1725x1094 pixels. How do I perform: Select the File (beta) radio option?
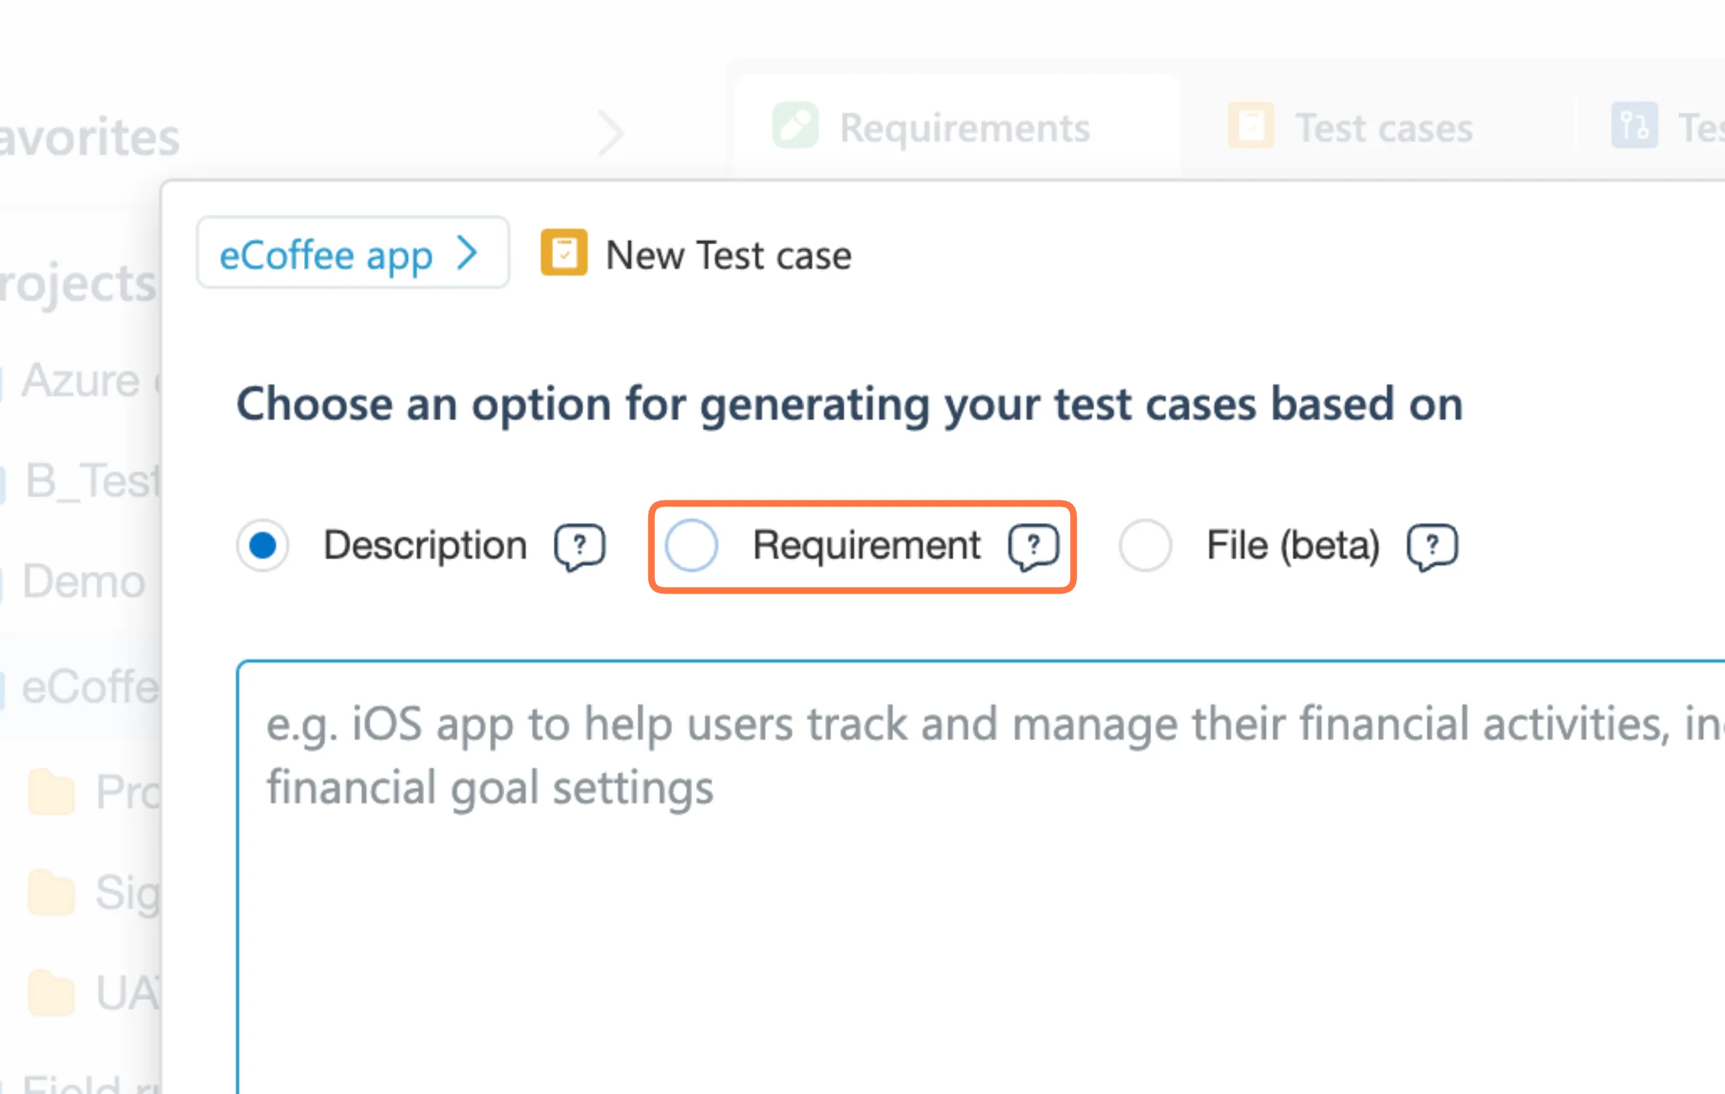(1145, 546)
